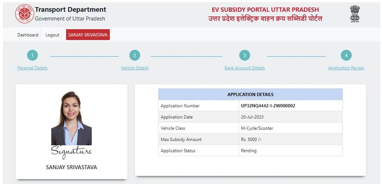Screen dimensions: 382x184
Task: Click the Signature image under the photo
Action: [71, 152]
